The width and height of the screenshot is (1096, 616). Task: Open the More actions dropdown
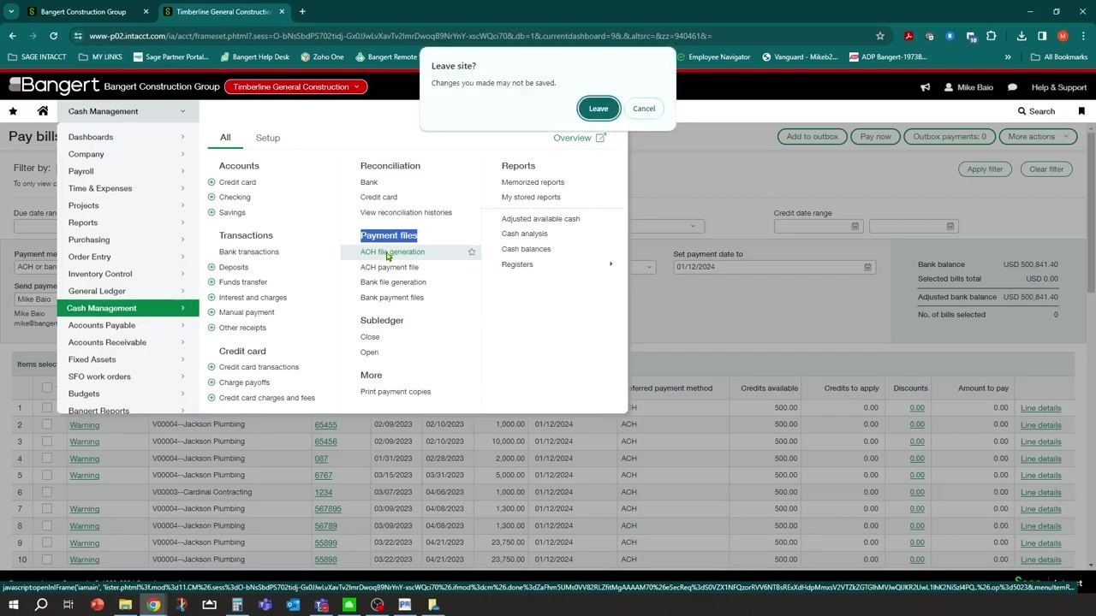1038,136
